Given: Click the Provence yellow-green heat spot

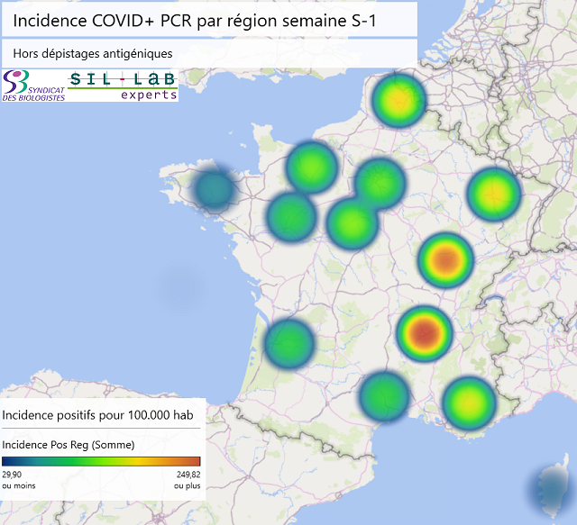Looking at the screenshot, I should point(469,403).
